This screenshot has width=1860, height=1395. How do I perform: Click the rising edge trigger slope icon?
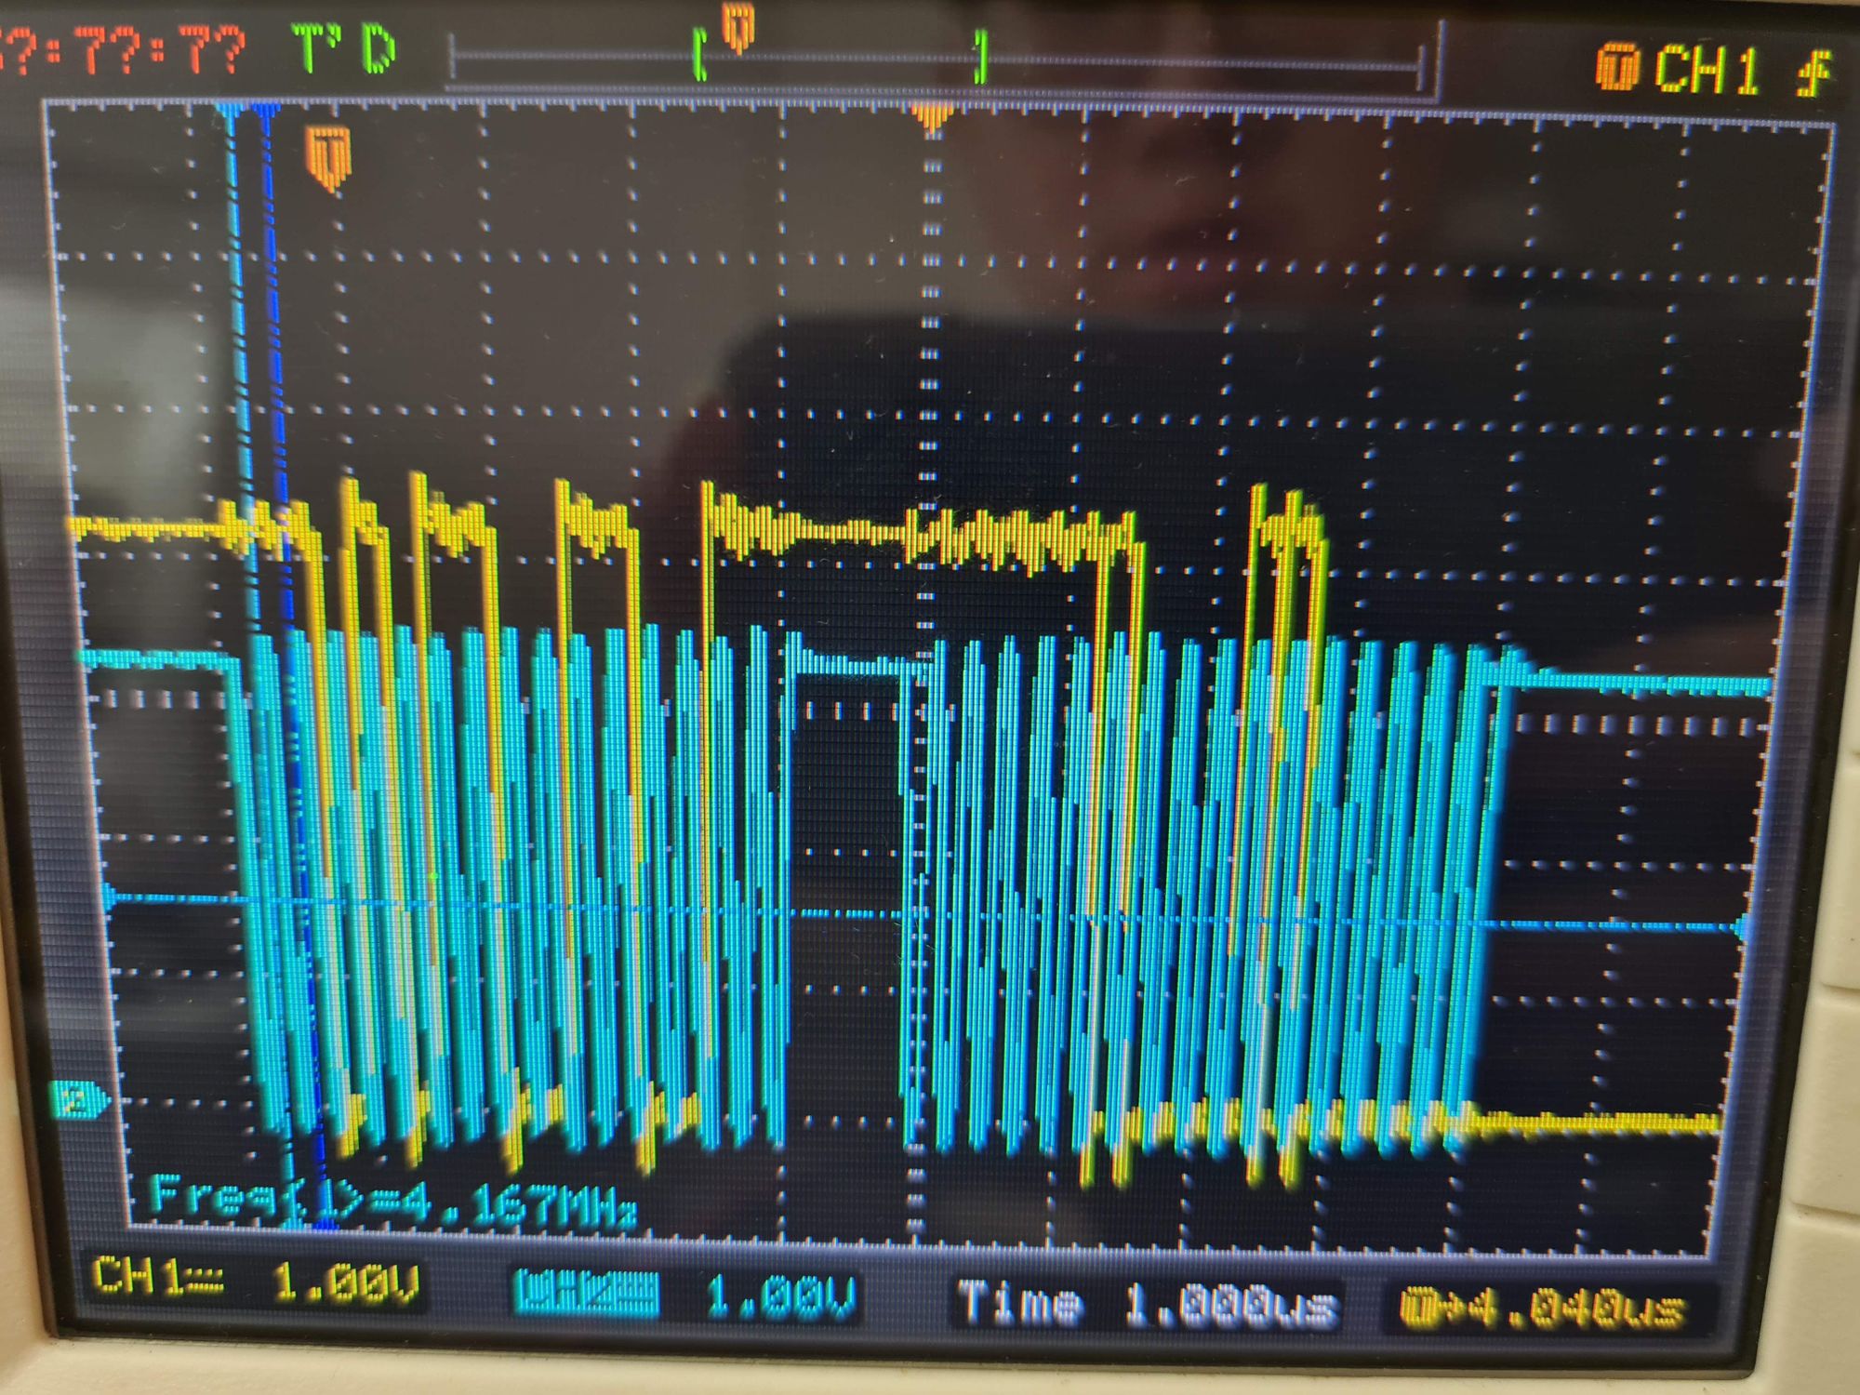point(1814,73)
